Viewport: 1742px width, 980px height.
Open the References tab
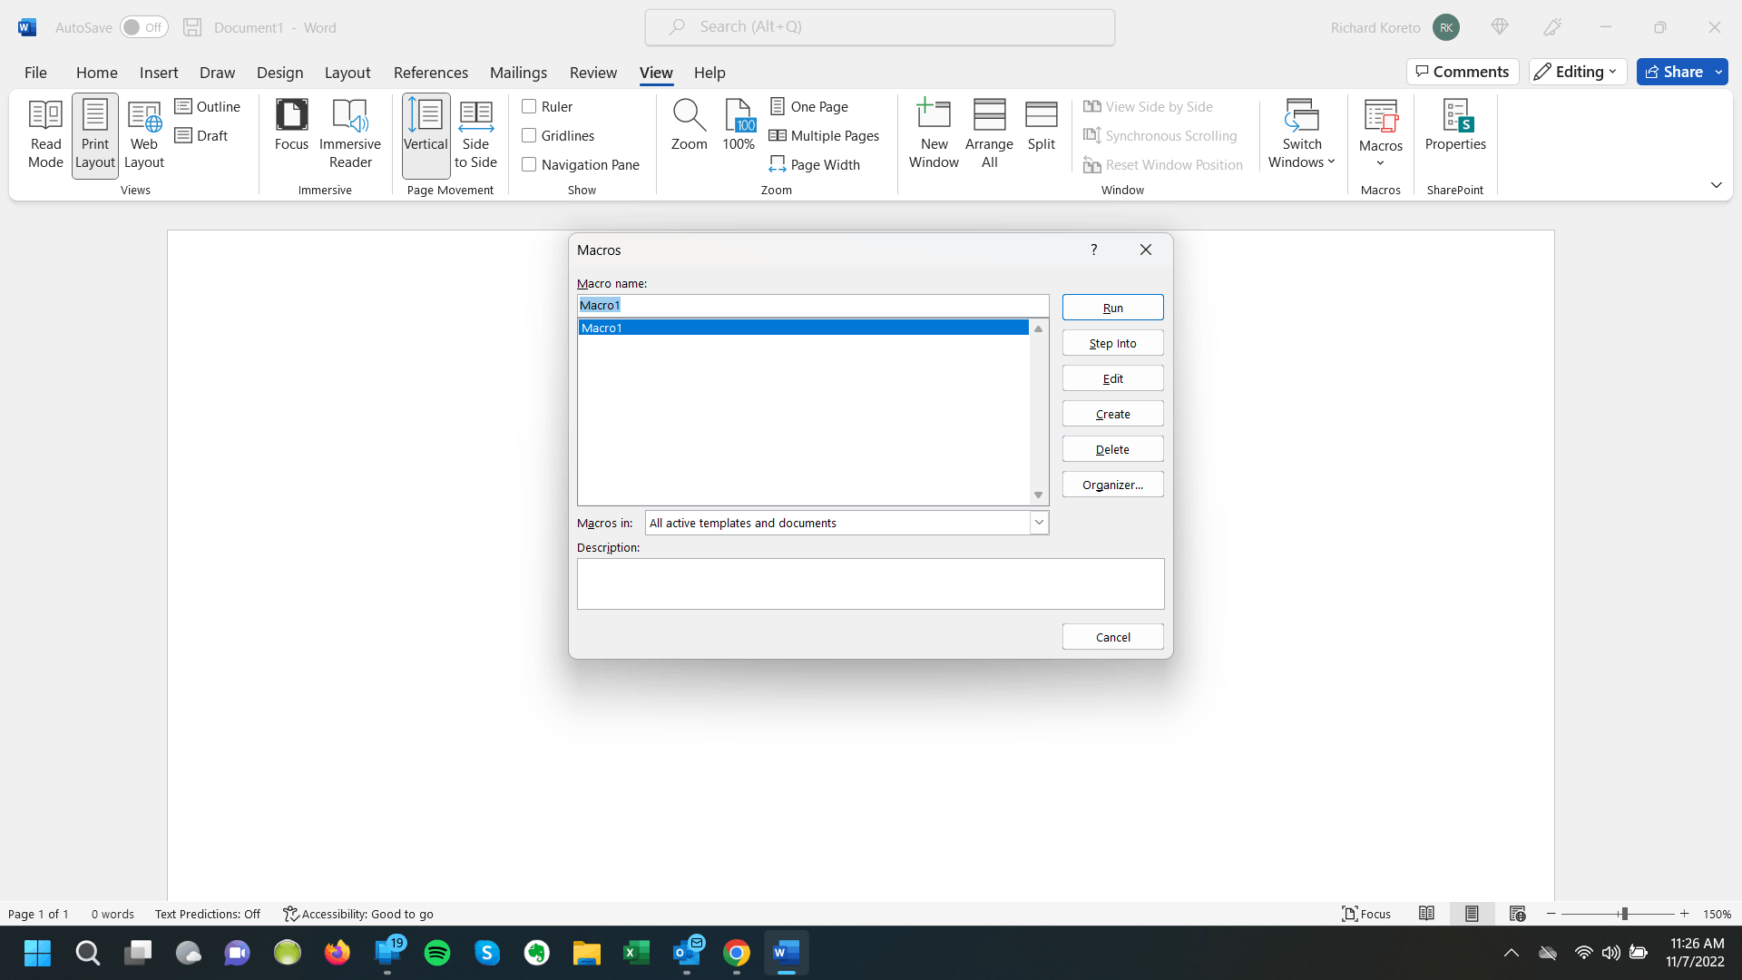pyautogui.click(x=430, y=73)
